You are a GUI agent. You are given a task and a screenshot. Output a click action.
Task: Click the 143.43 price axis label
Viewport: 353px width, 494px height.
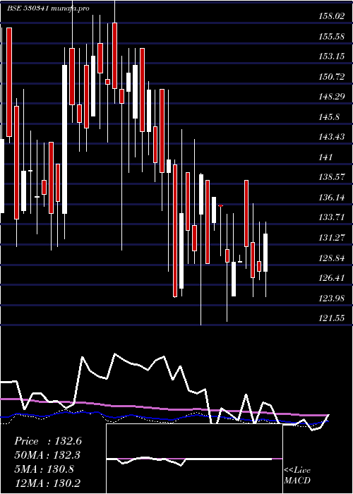(332, 137)
